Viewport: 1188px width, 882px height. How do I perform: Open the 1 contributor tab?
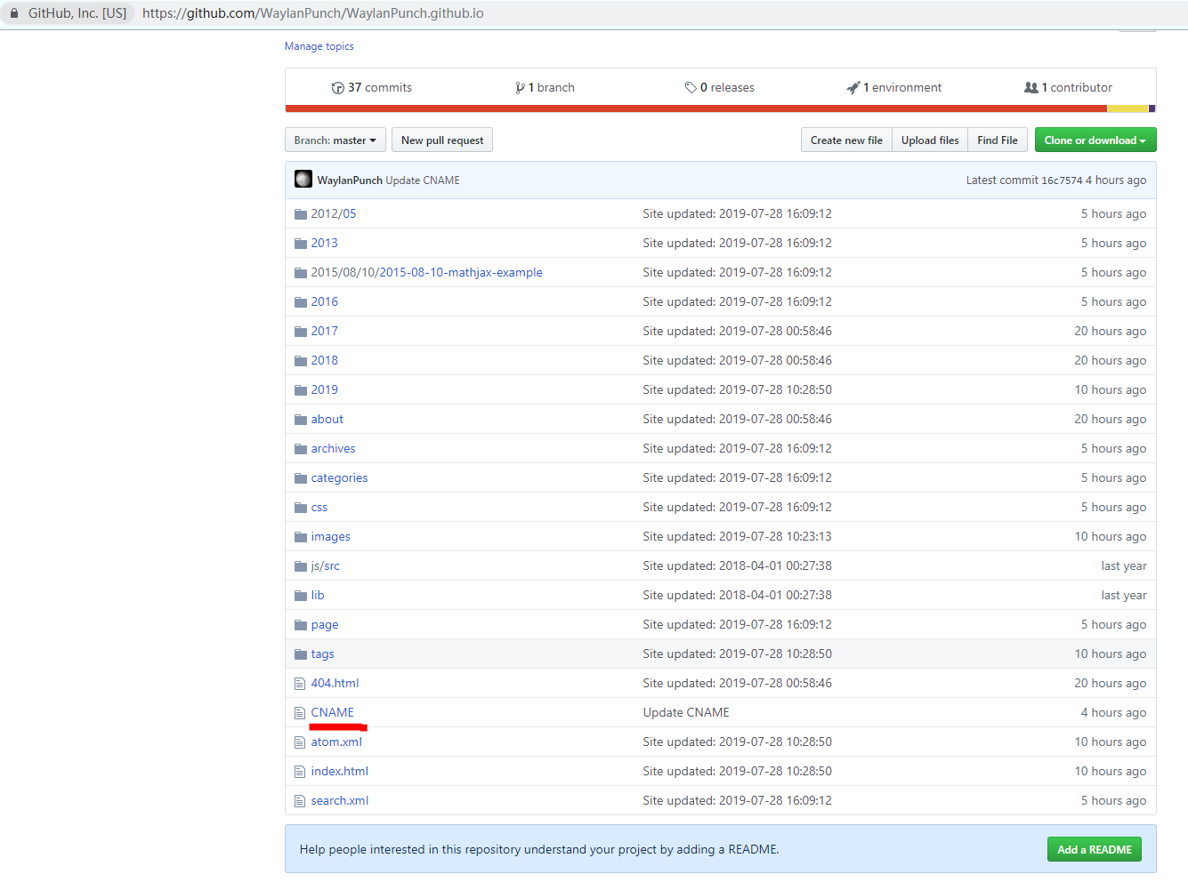[1068, 88]
